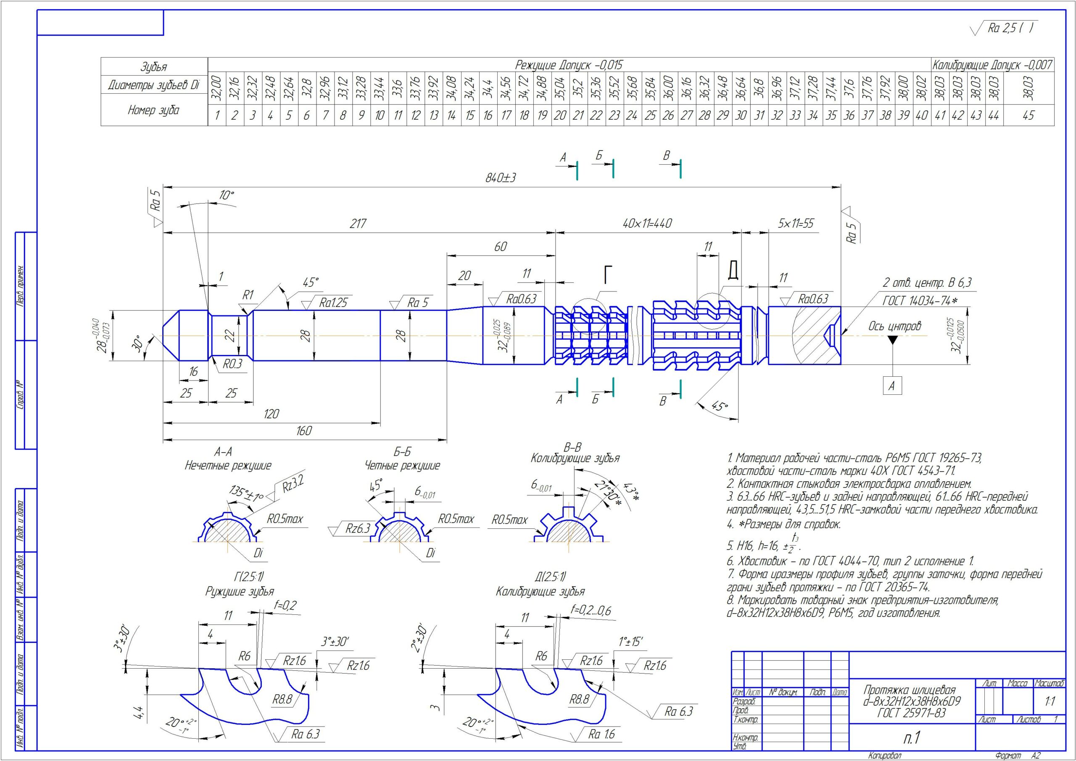Click note 2 about Контактная стыковая электросварка
Viewport: 1076px width, 761px height.
849,483
